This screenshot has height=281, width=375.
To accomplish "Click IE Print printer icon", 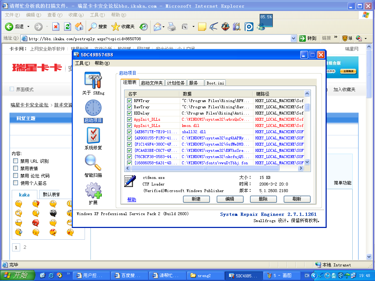I will tap(172, 26).
